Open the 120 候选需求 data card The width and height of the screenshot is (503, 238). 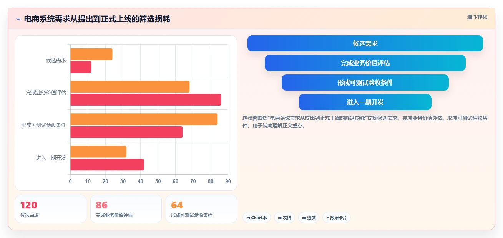(51, 209)
